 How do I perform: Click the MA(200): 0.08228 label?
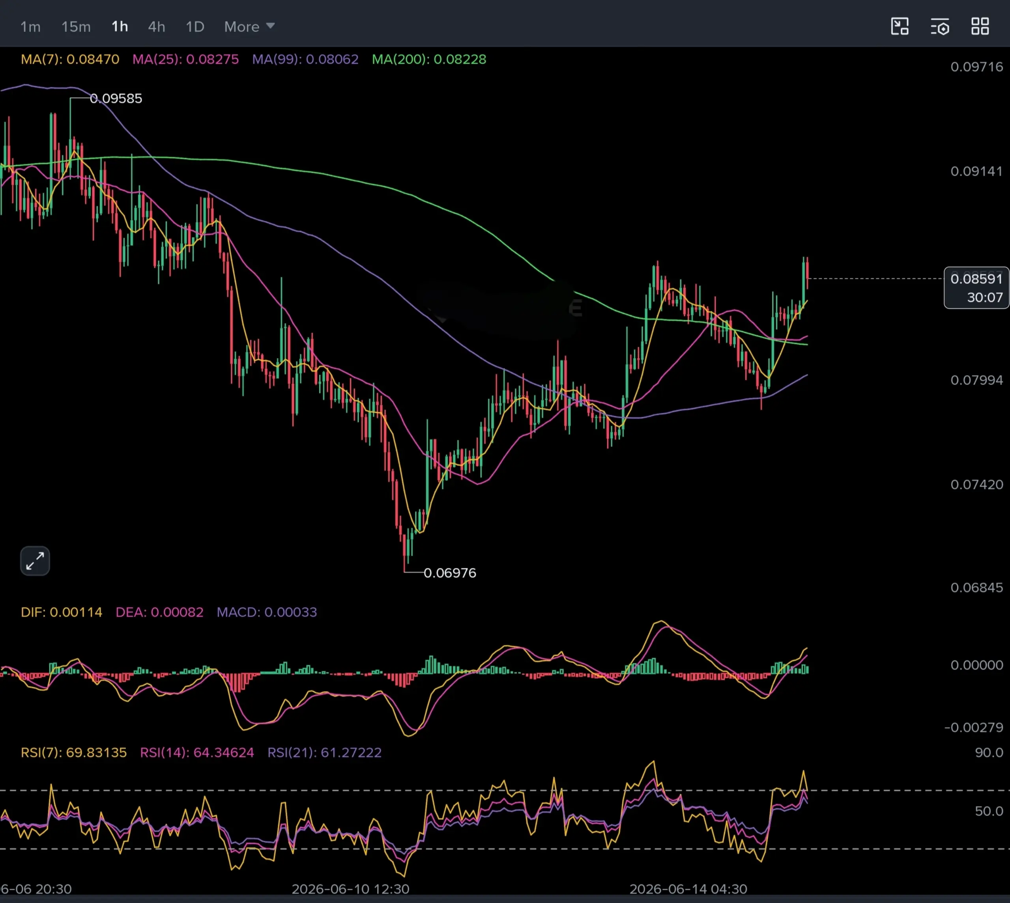(x=429, y=60)
